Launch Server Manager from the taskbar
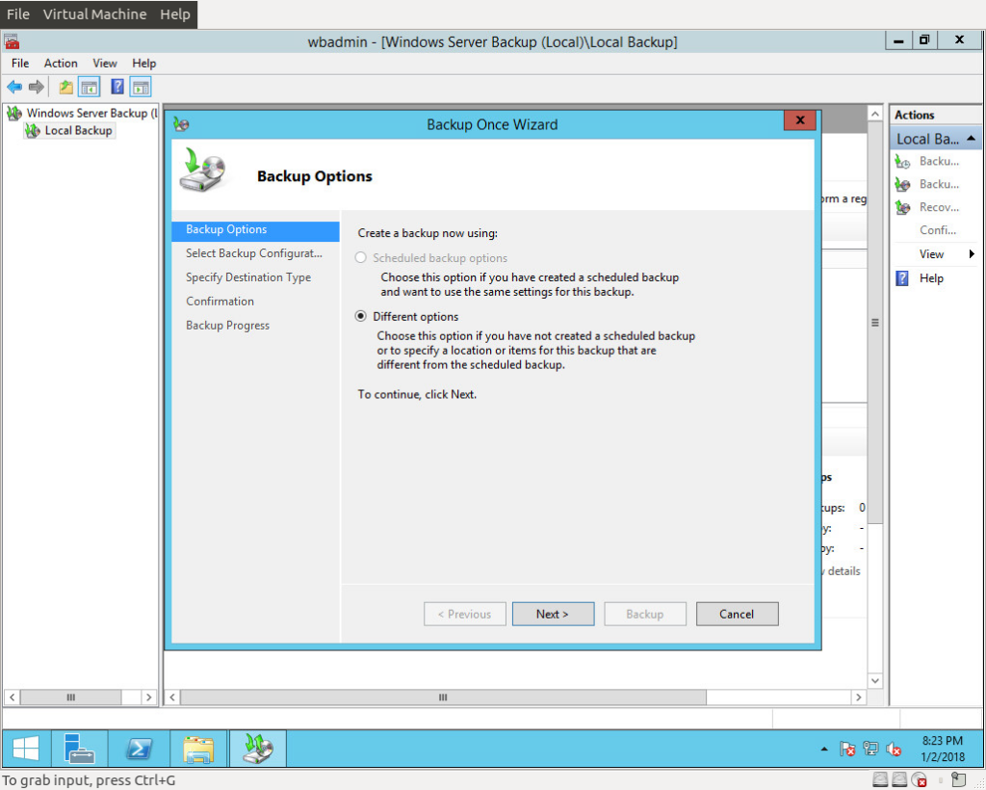This screenshot has width=986, height=790. [x=79, y=749]
